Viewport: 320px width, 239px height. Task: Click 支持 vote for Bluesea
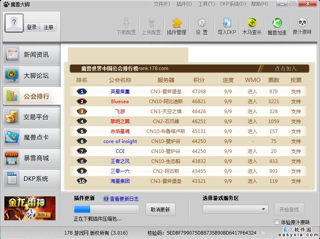pos(296,102)
